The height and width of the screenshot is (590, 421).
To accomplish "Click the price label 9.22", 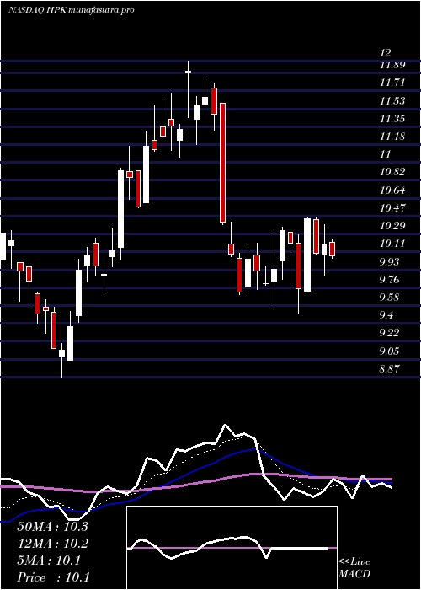I will tap(389, 333).
